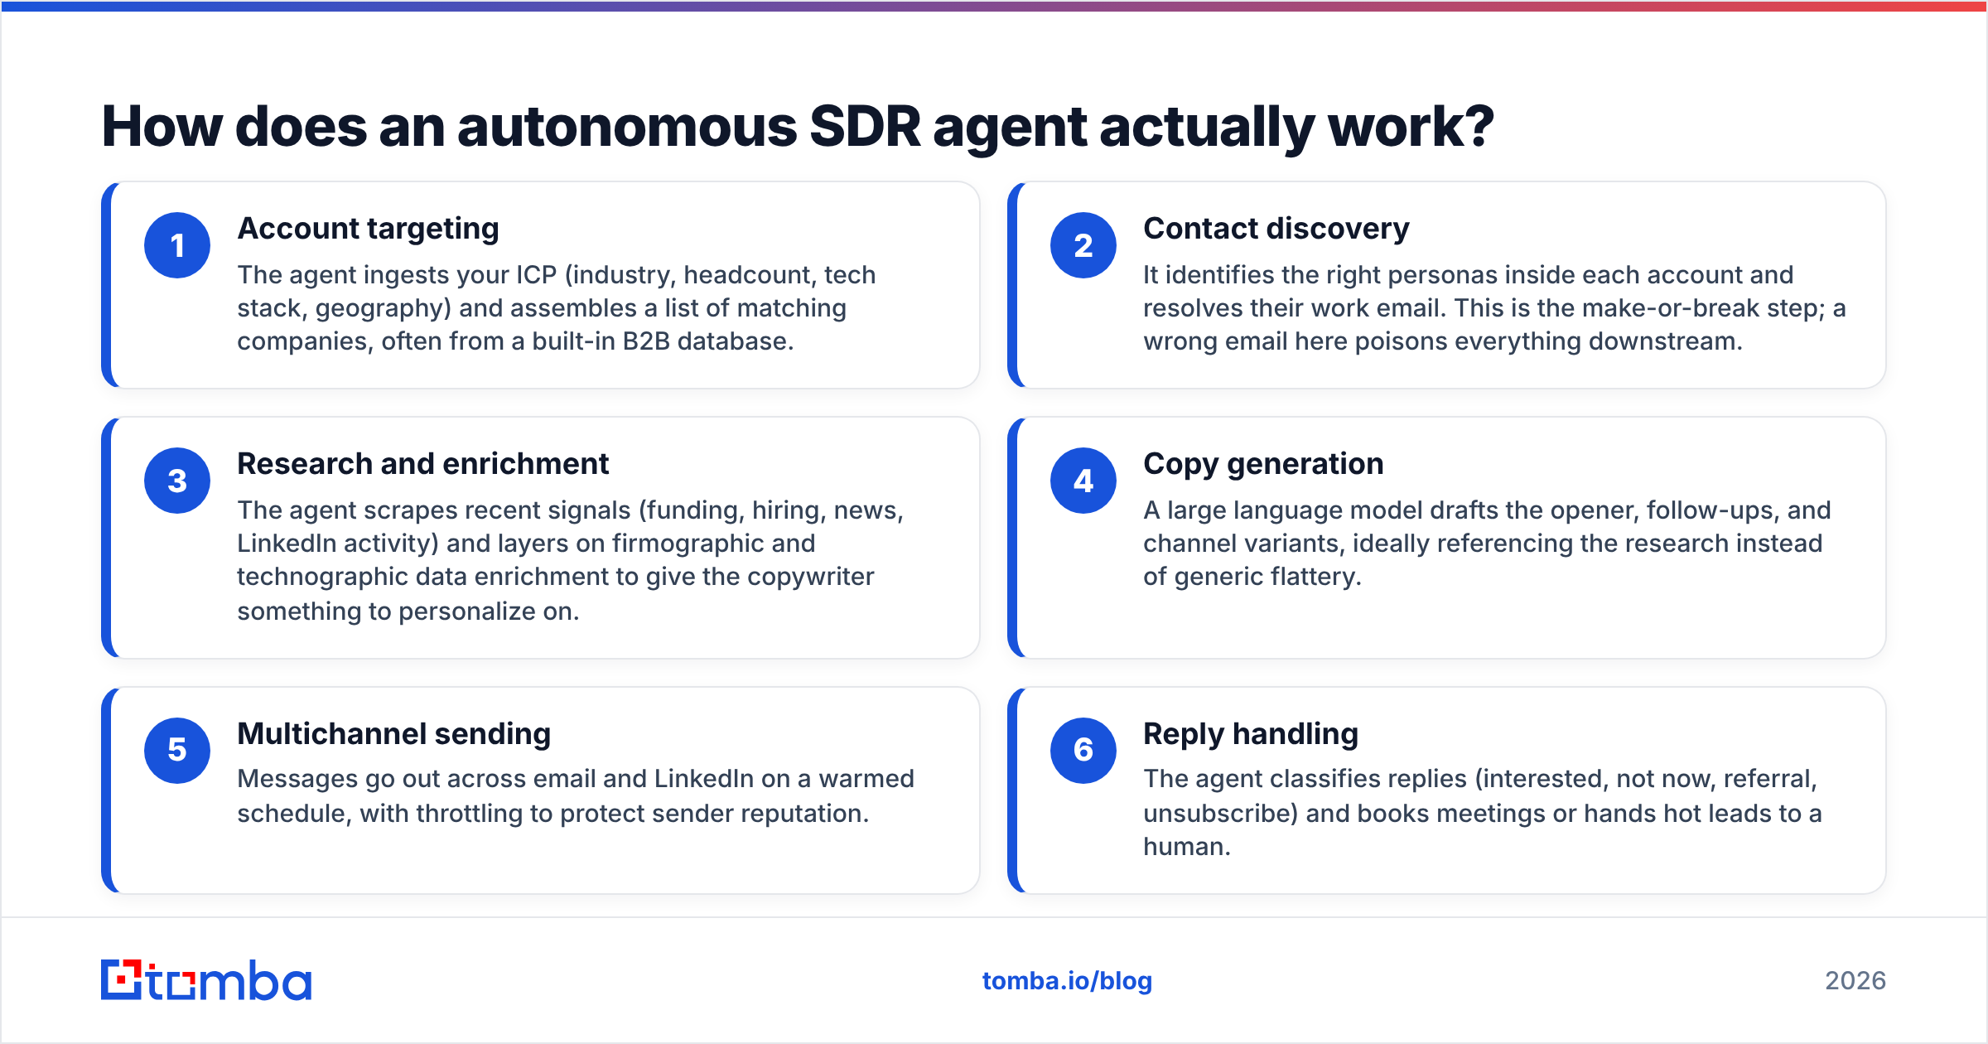Click the description starting "It identifies the right personas"

click(1494, 308)
